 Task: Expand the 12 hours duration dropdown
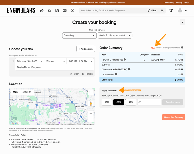click(56, 61)
